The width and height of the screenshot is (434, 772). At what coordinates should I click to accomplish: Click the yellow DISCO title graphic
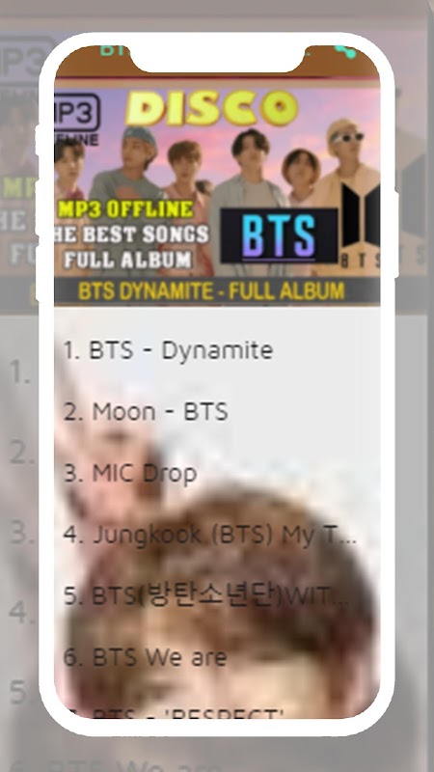tap(211, 107)
